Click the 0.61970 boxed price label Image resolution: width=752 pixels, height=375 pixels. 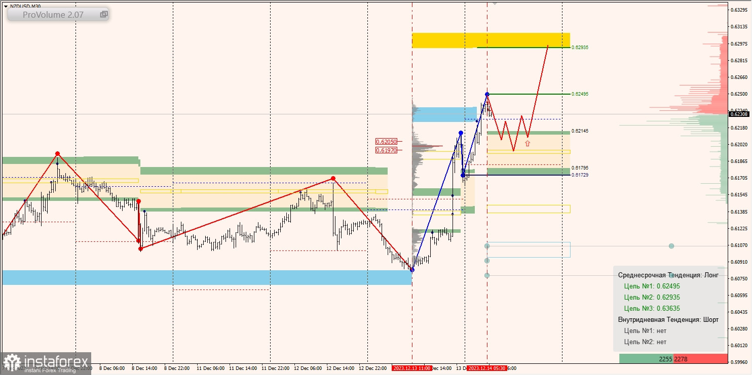click(386, 150)
